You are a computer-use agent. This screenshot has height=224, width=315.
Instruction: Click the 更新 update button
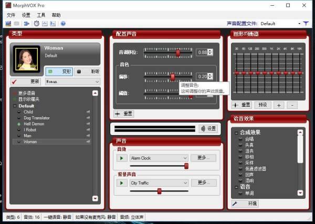26,82
